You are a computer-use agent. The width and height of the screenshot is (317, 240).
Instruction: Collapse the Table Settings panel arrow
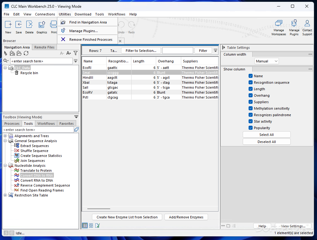(x=224, y=47)
